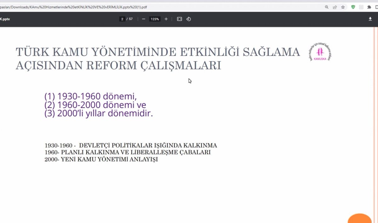This screenshot has height=223, width=378.
Task: Open Chrome's three-dot browser menu
Action: 377,6
